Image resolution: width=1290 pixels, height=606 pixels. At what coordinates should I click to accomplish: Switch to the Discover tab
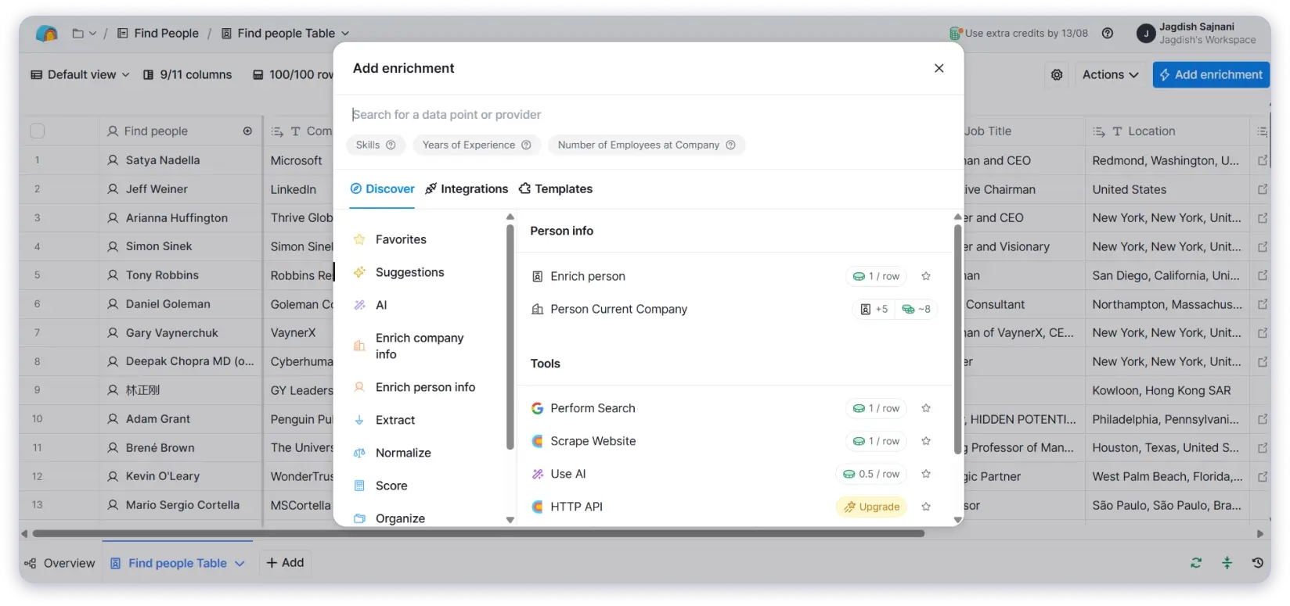pyautogui.click(x=382, y=189)
